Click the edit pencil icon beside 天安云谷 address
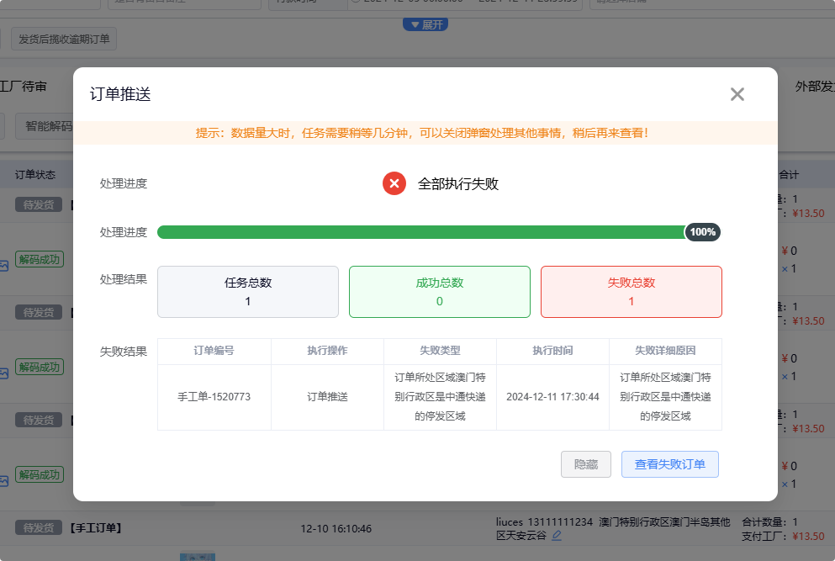Screen dimensions: 835x561 557,535
